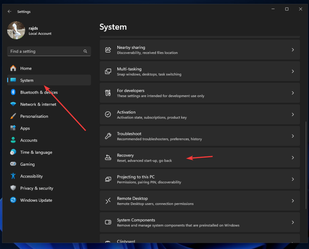Viewport: 309px width, 249px height.
Task: Open the Recovery title
Action: (x=125, y=155)
